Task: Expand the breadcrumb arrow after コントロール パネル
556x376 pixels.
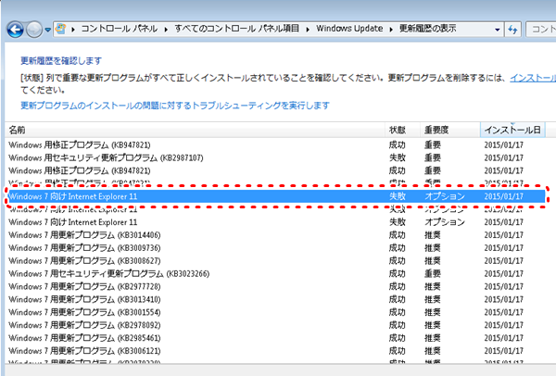Action: (166, 29)
